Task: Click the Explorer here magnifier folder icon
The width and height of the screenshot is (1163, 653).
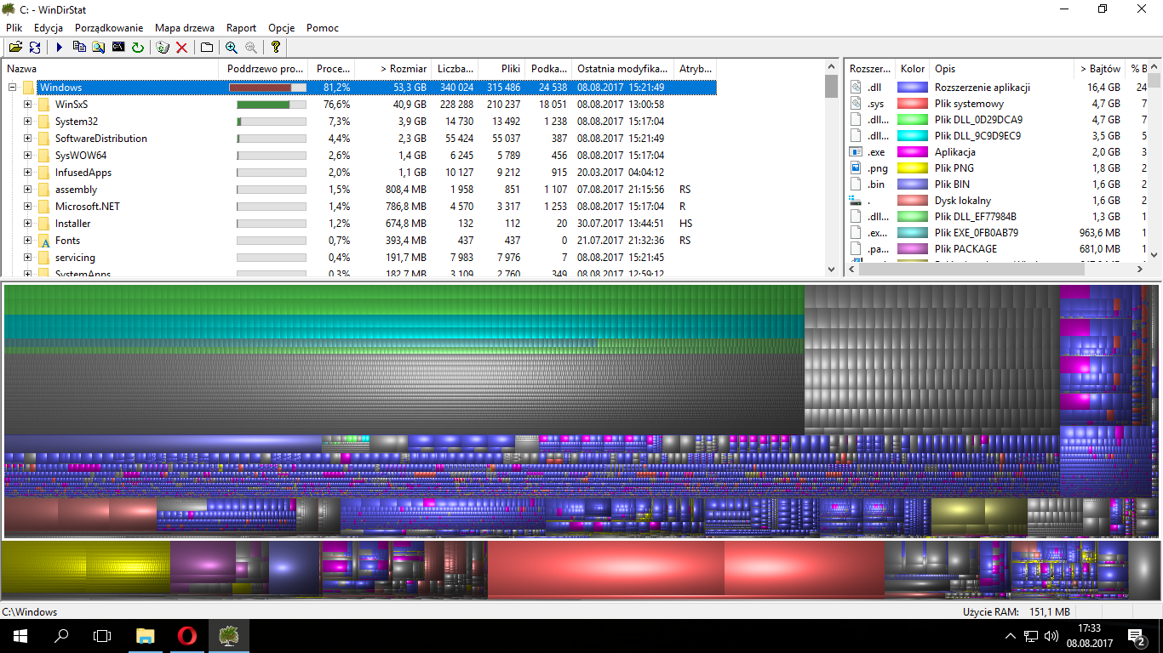Action: coord(99,48)
